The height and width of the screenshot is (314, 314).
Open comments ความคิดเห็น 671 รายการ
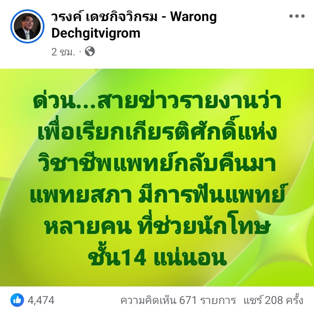(178, 300)
